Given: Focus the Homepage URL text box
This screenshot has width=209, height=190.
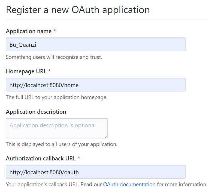Looking at the screenshot, I should tap(95, 85).
